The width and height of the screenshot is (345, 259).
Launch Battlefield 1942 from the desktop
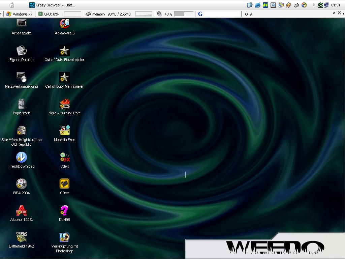21,237
